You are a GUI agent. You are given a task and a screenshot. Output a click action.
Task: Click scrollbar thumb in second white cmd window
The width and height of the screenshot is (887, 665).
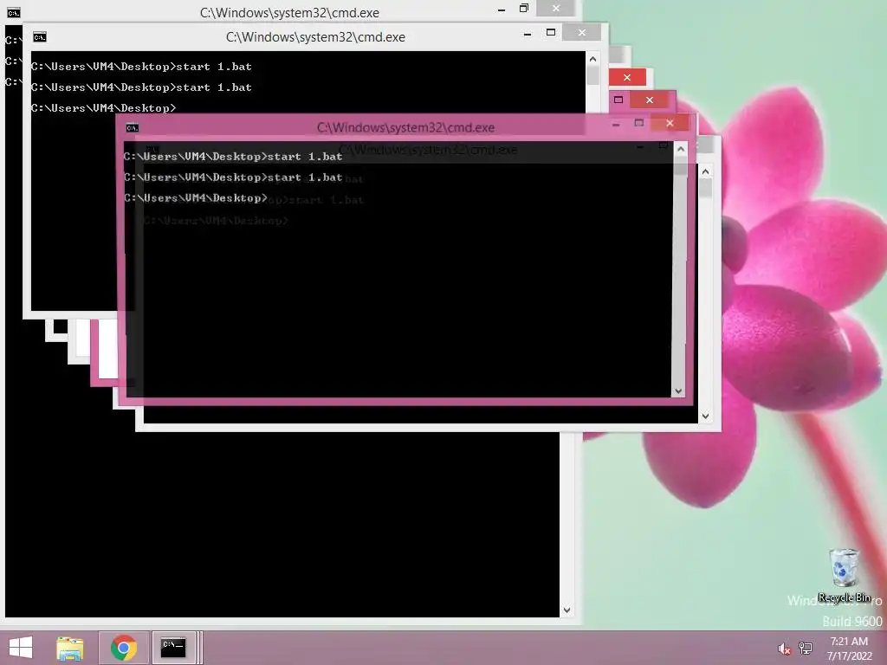point(592,76)
